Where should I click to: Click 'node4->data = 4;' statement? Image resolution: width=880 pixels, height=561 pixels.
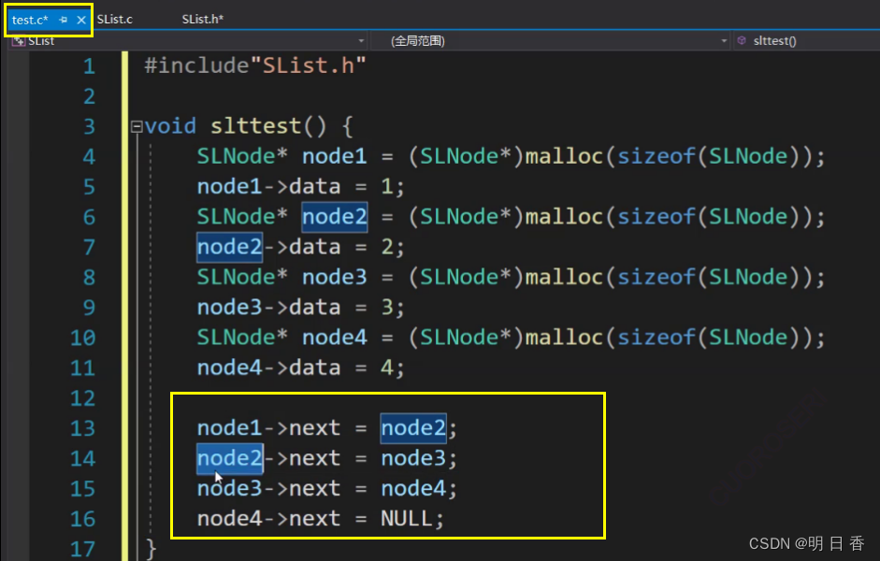300,368
